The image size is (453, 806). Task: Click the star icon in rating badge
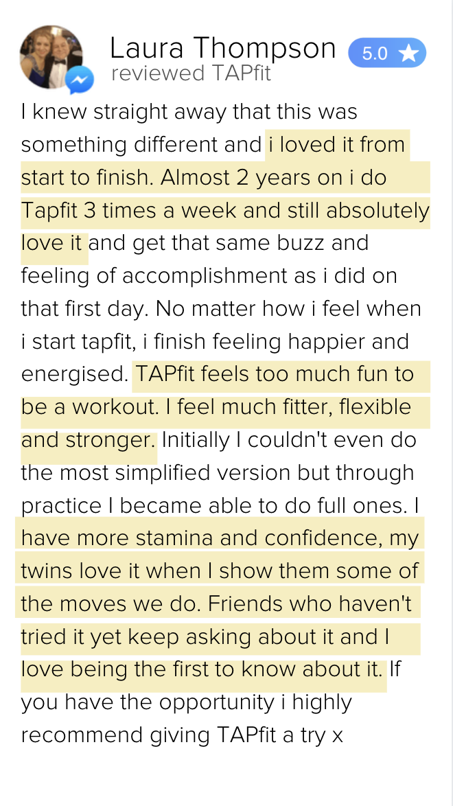408,54
